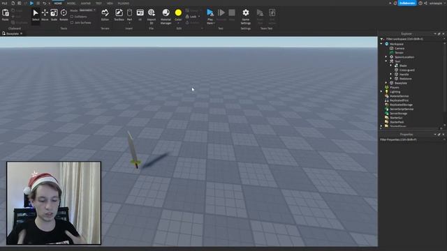Click Import 3D icon
Viewport: 447px width, 251px height.
point(152,13)
